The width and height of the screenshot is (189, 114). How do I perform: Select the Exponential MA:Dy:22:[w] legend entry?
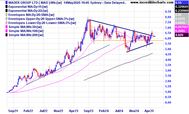28,11
